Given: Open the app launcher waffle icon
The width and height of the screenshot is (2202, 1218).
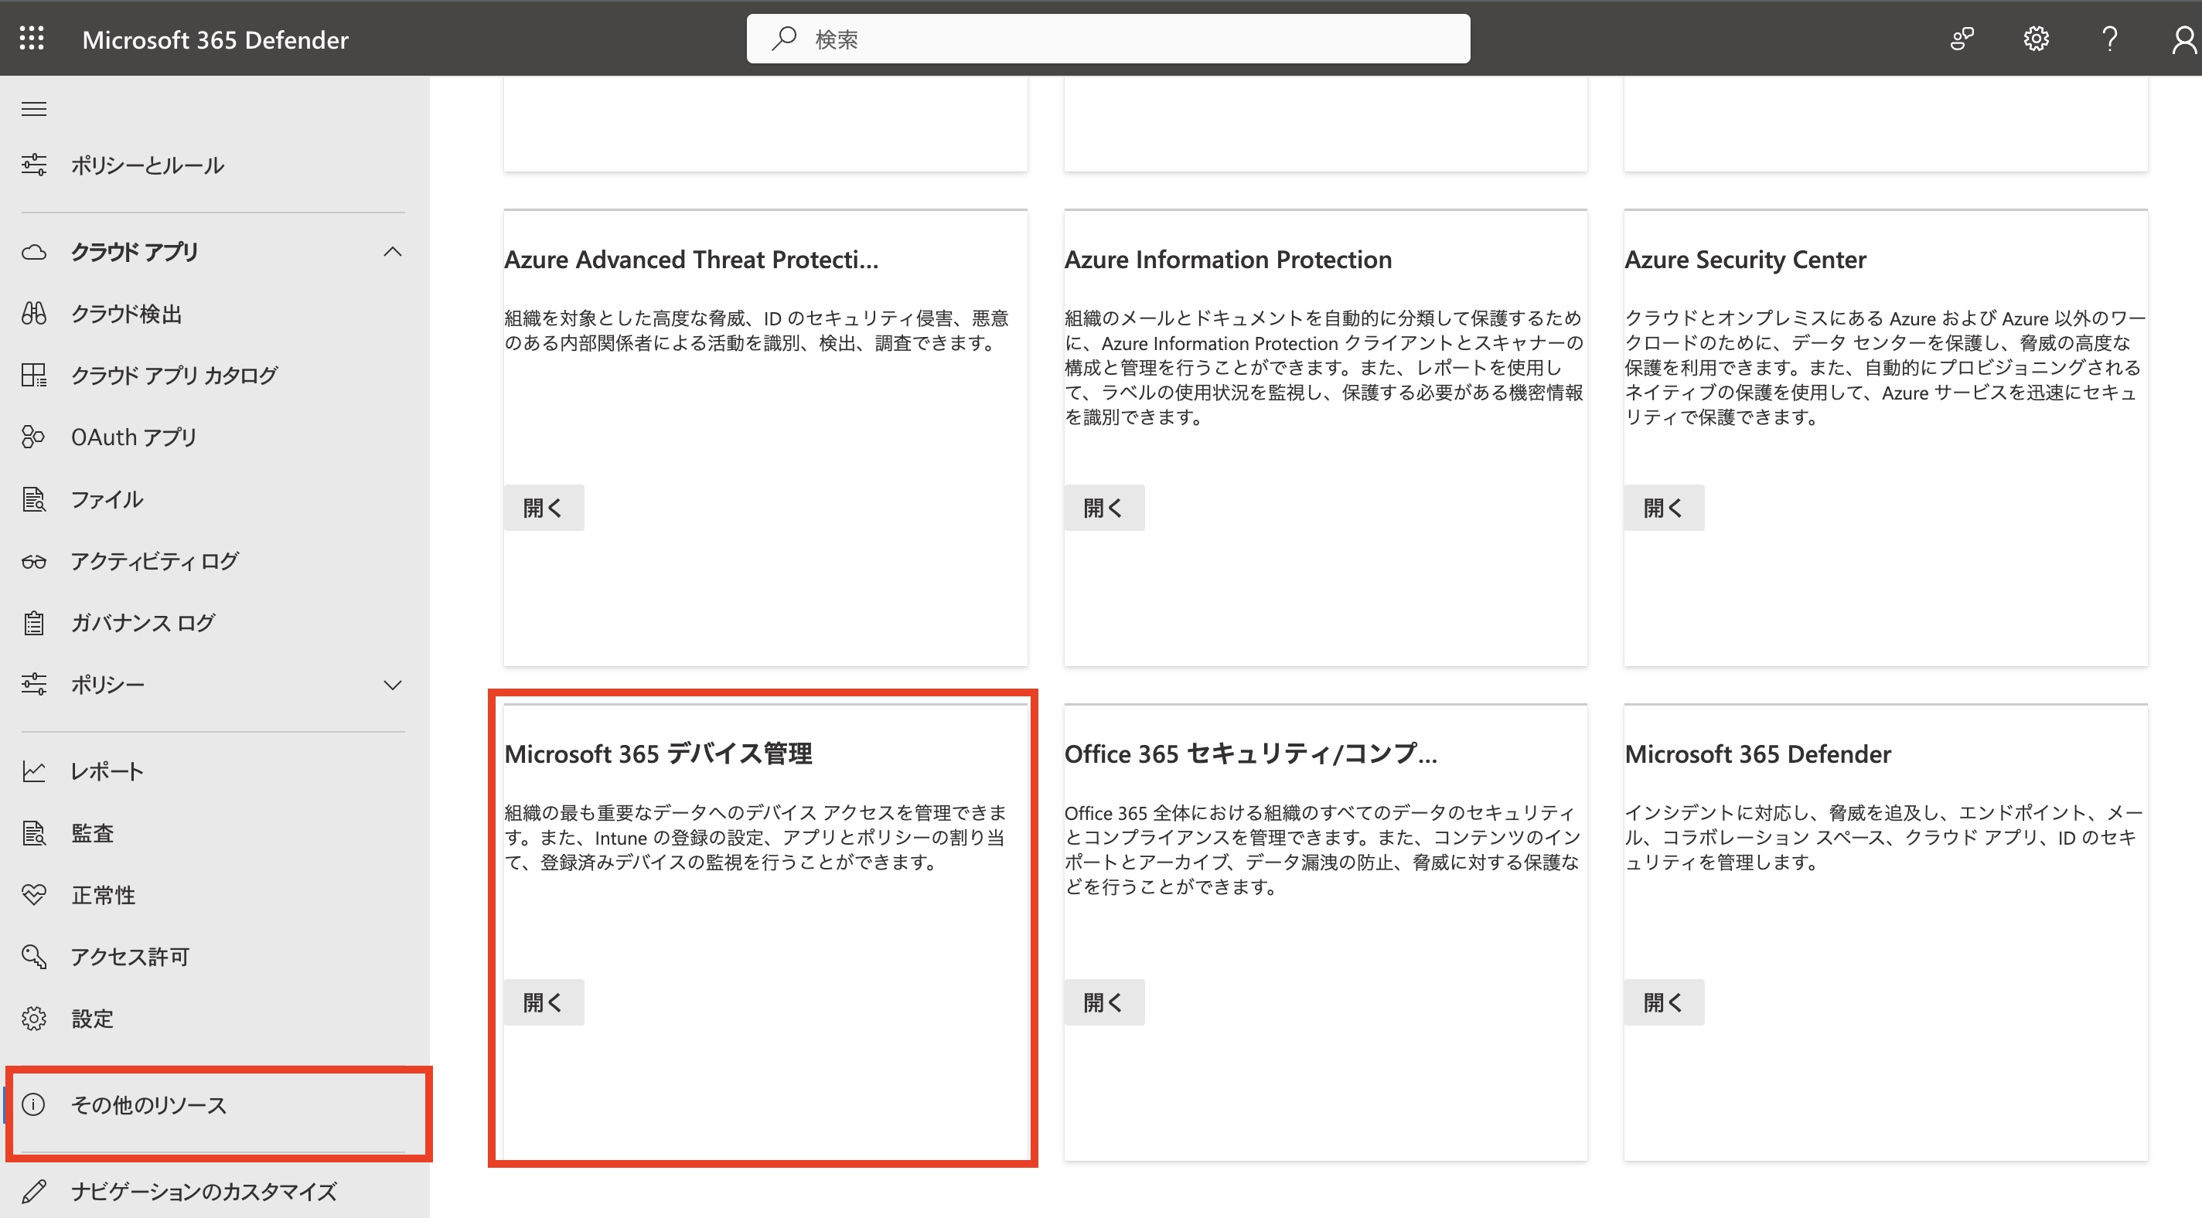Looking at the screenshot, I should click(32, 39).
